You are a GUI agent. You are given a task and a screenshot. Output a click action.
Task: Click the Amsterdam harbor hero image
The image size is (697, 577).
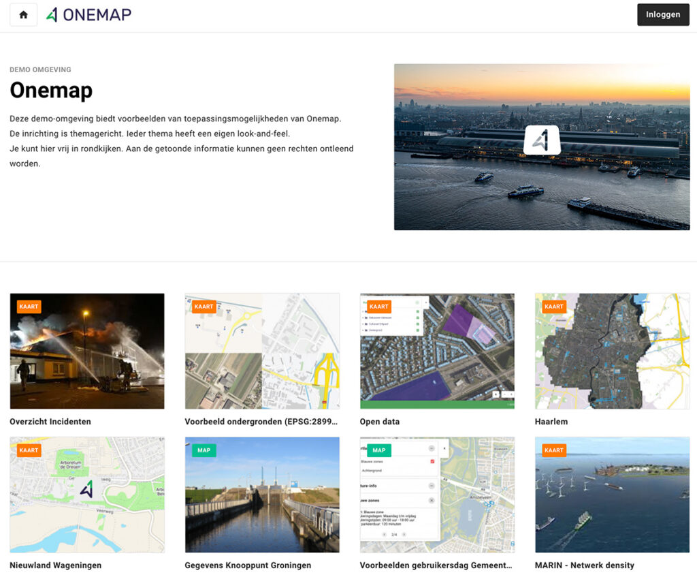[x=541, y=147]
